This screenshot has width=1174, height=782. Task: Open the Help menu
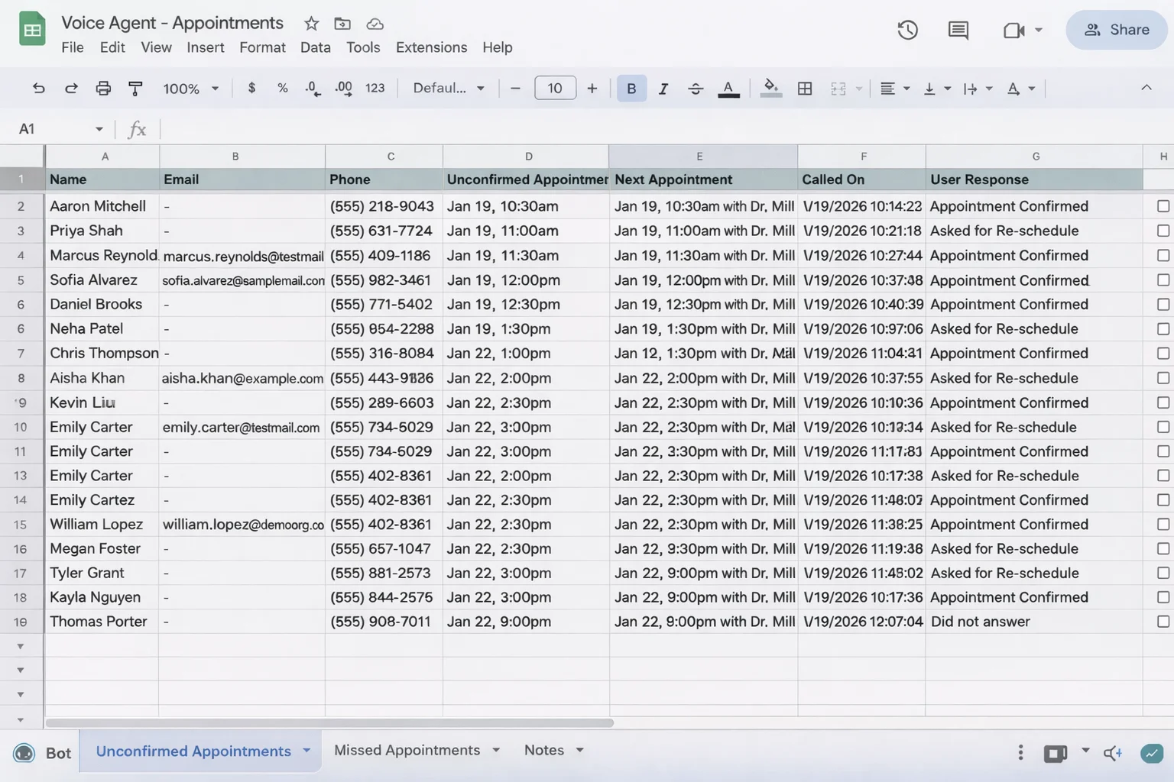tap(498, 47)
